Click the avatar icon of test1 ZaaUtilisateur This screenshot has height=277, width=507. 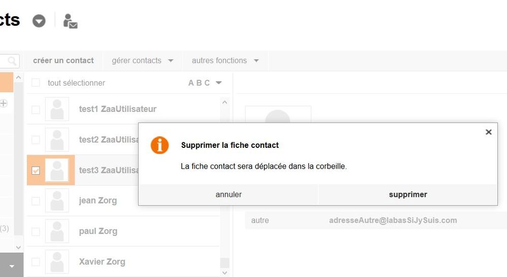pos(57,109)
